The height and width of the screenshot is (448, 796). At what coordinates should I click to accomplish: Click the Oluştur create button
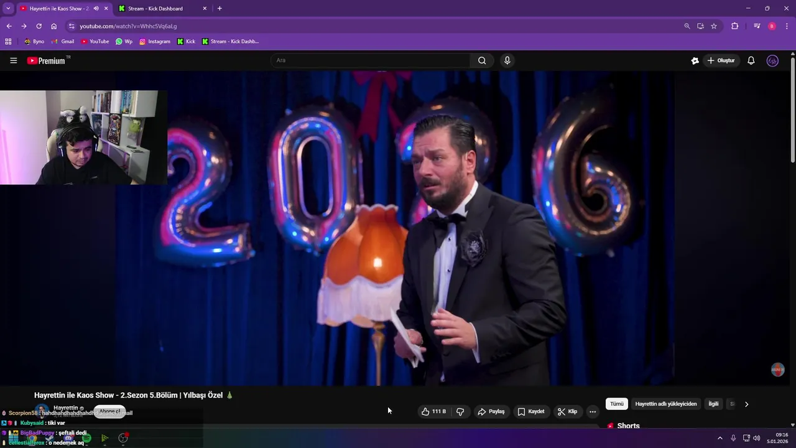point(721,60)
